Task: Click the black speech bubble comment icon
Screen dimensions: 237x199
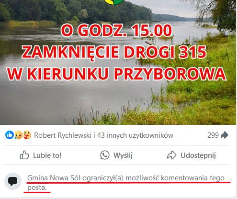Action: 13,181
